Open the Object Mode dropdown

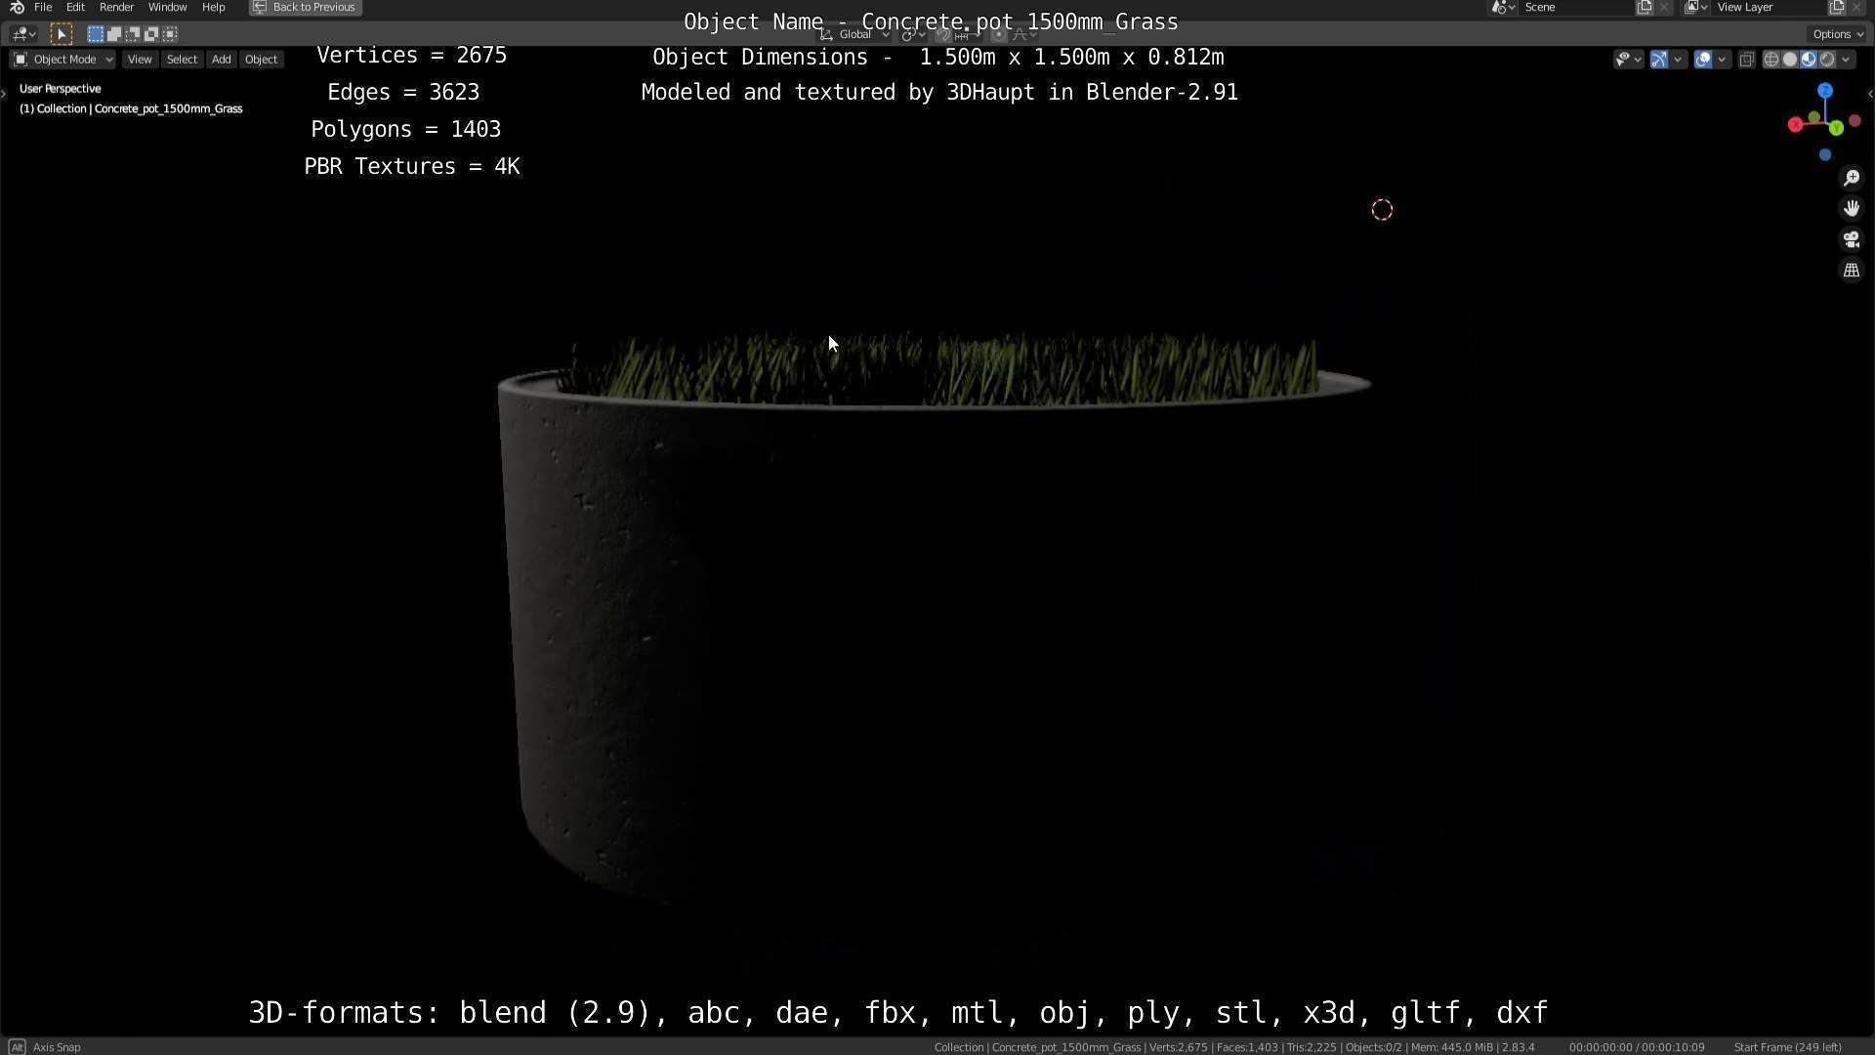click(x=62, y=60)
